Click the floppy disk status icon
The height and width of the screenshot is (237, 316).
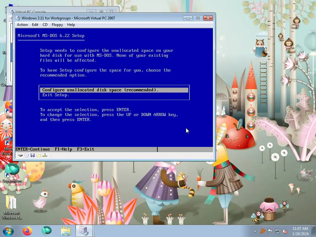coord(33,155)
